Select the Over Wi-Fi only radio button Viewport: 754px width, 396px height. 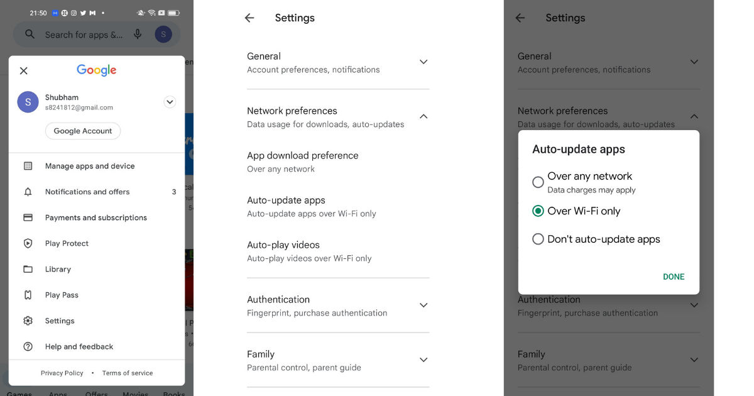[x=538, y=211]
